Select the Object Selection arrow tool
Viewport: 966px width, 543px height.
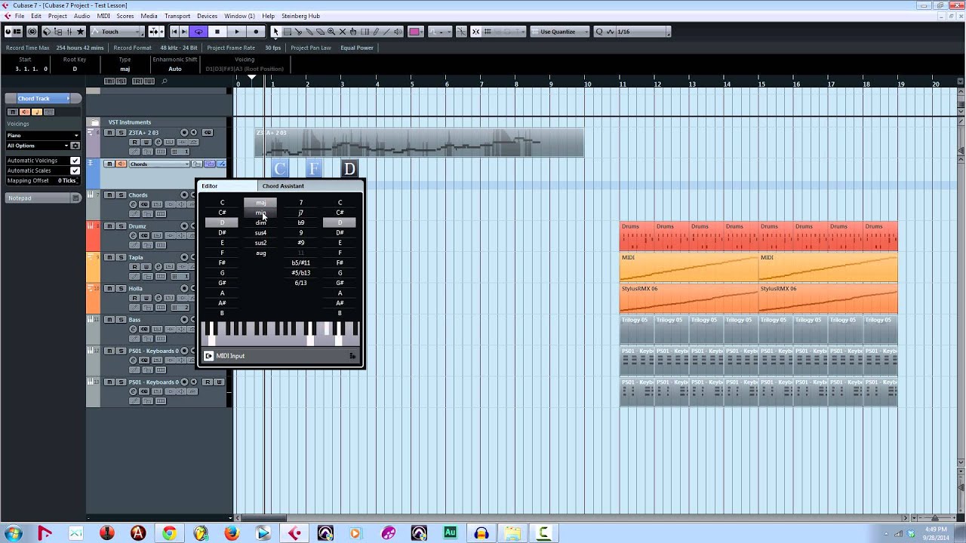(x=275, y=32)
